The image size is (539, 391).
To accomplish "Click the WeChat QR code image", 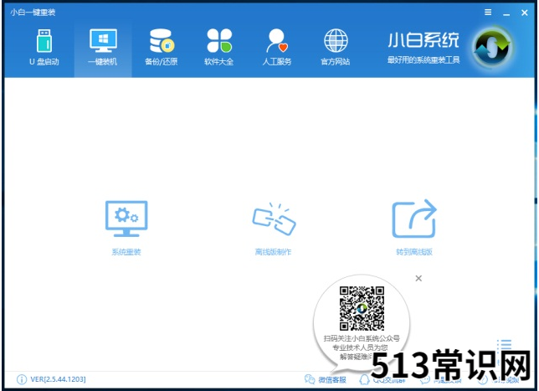I will point(362,308).
